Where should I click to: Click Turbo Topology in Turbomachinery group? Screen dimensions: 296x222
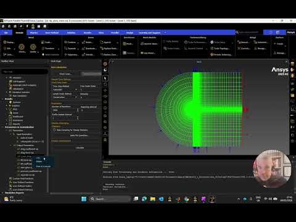220,48
